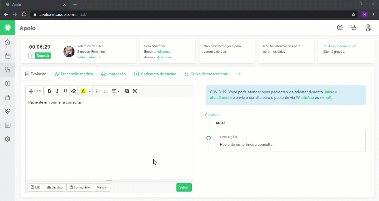The width and height of the screenshot is (379, 201).
Task: Toggle italic formatting
Action: (x=57, y=91)
